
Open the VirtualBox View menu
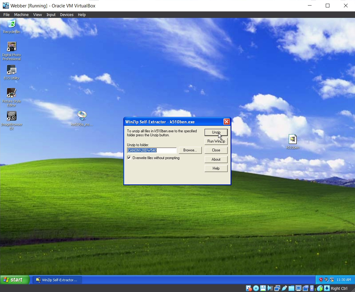(38, 15)
